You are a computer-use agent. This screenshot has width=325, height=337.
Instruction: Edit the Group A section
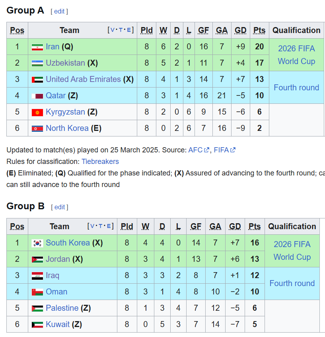(x=59, y=11)
